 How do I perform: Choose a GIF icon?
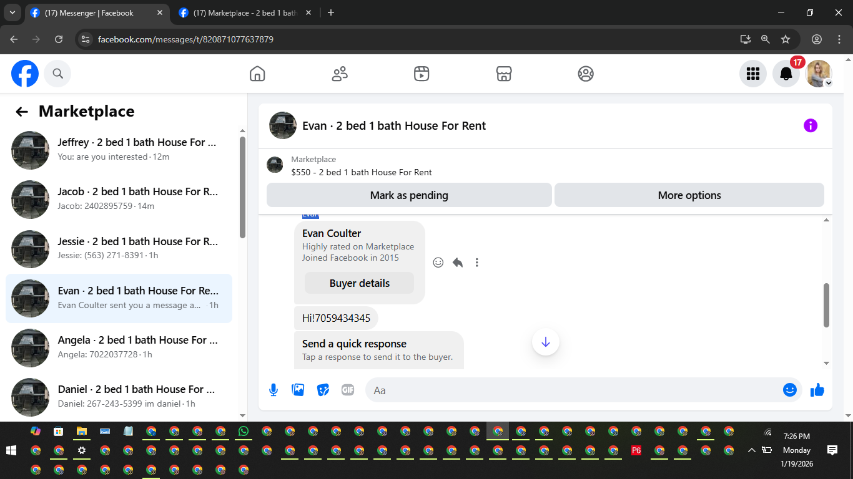click(x=348, y=390)
